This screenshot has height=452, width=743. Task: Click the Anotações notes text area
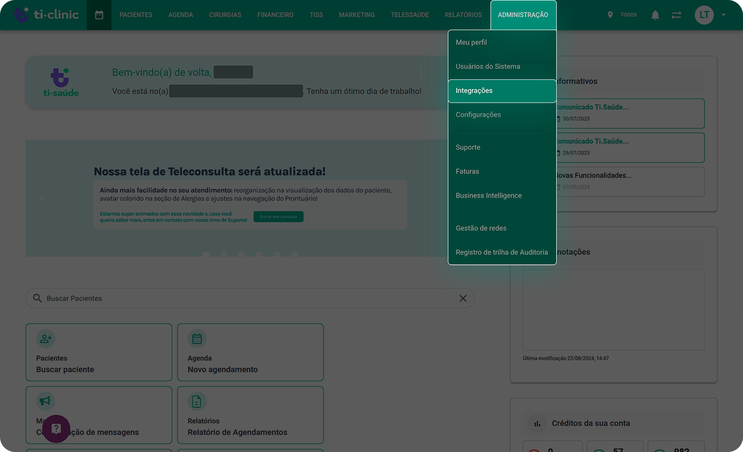[613, 310]
